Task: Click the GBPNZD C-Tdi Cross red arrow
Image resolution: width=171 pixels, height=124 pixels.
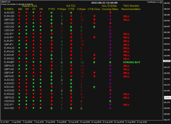Action: [x=94, y=76]
